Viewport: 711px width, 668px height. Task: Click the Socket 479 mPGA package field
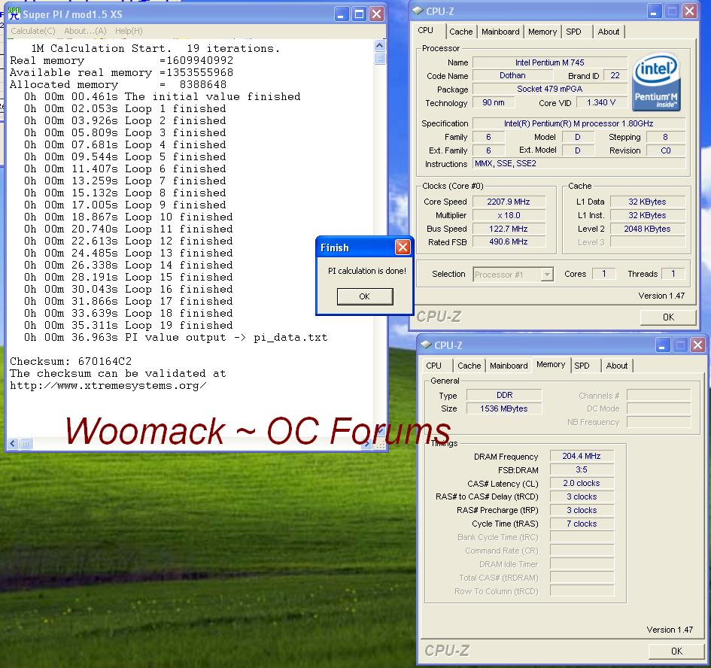(x=549, y=89)
